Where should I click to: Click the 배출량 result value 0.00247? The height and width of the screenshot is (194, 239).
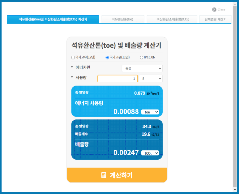click(126, 153)
